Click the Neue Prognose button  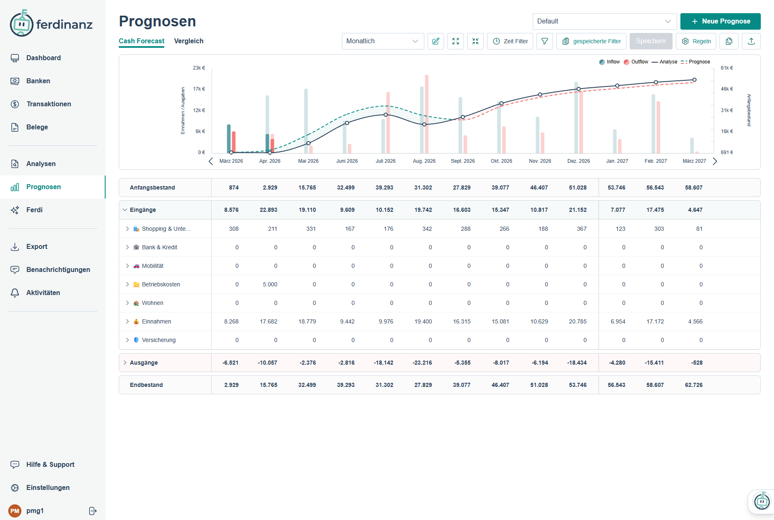pos(720,21)
